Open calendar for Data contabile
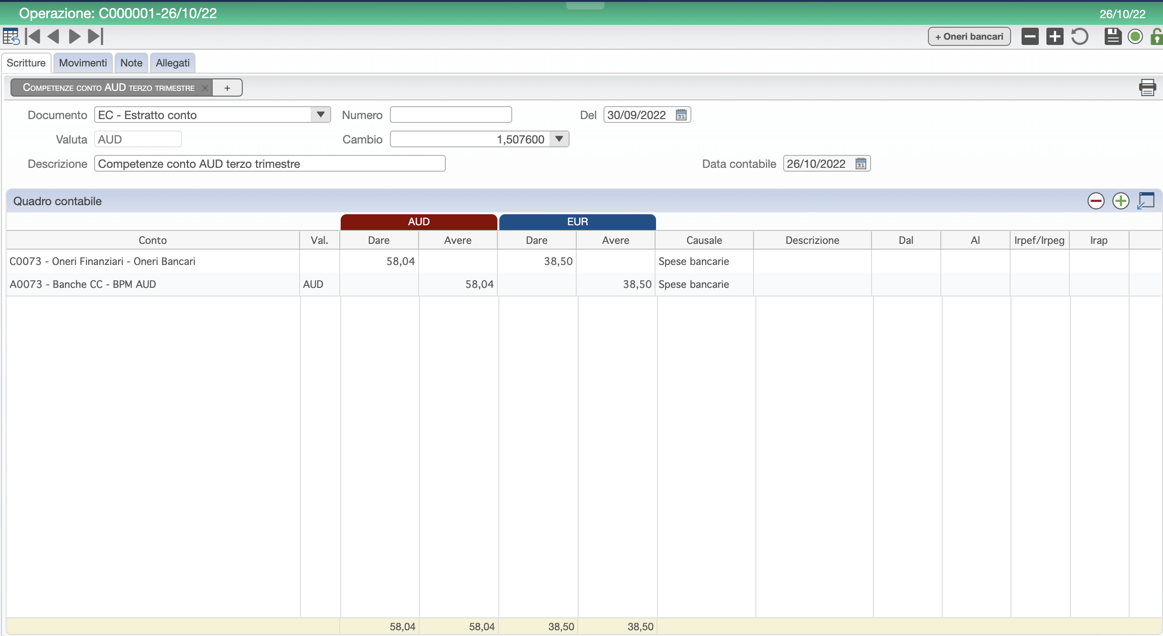This screenshot has width=1163, height=636. (x=861, y=164)
